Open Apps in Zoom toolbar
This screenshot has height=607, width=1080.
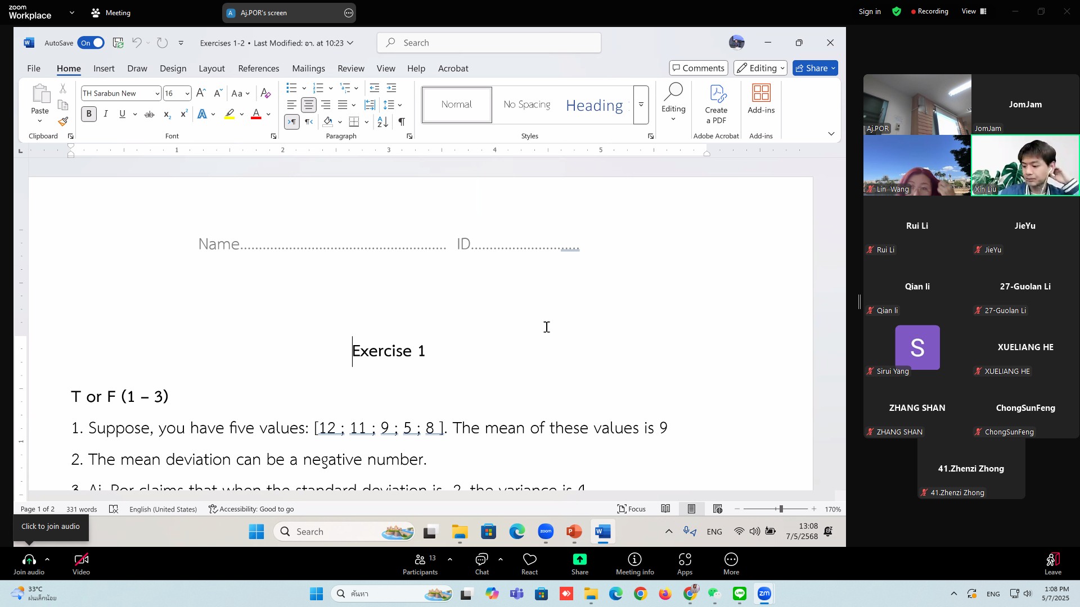[x=685, y=564]
